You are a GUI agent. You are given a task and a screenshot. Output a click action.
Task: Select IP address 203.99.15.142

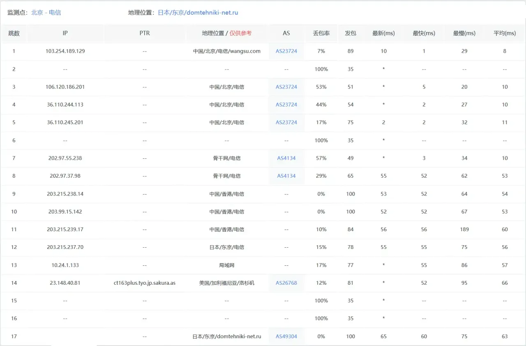click(65, 211)
